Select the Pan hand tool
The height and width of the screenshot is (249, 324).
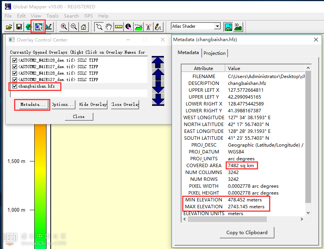point(109,27)
